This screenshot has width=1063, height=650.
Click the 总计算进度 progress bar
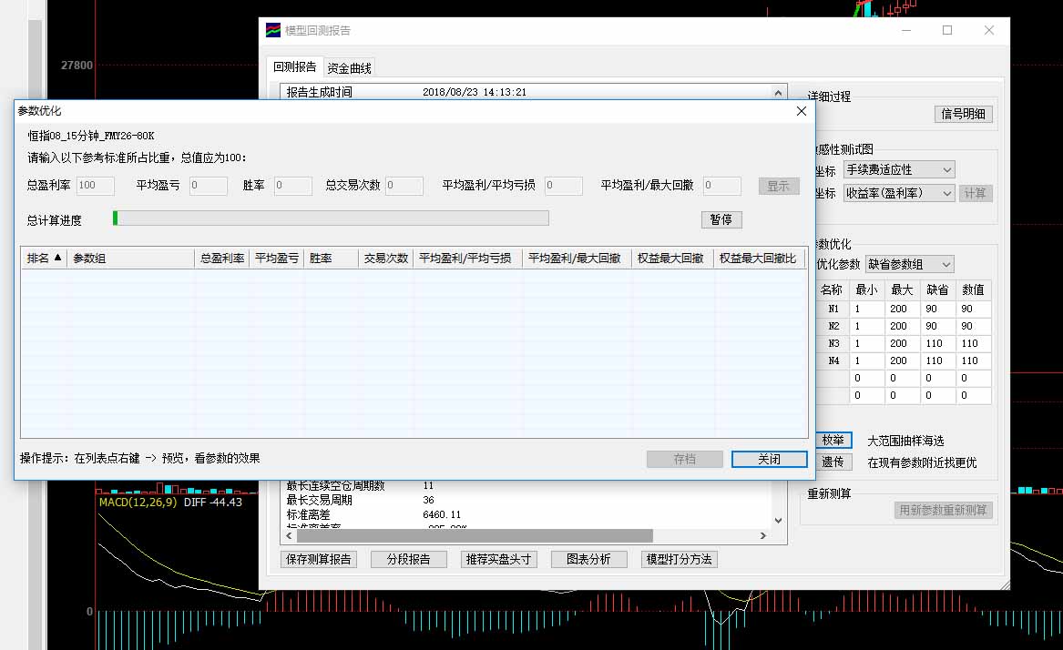tap(331, 218)
